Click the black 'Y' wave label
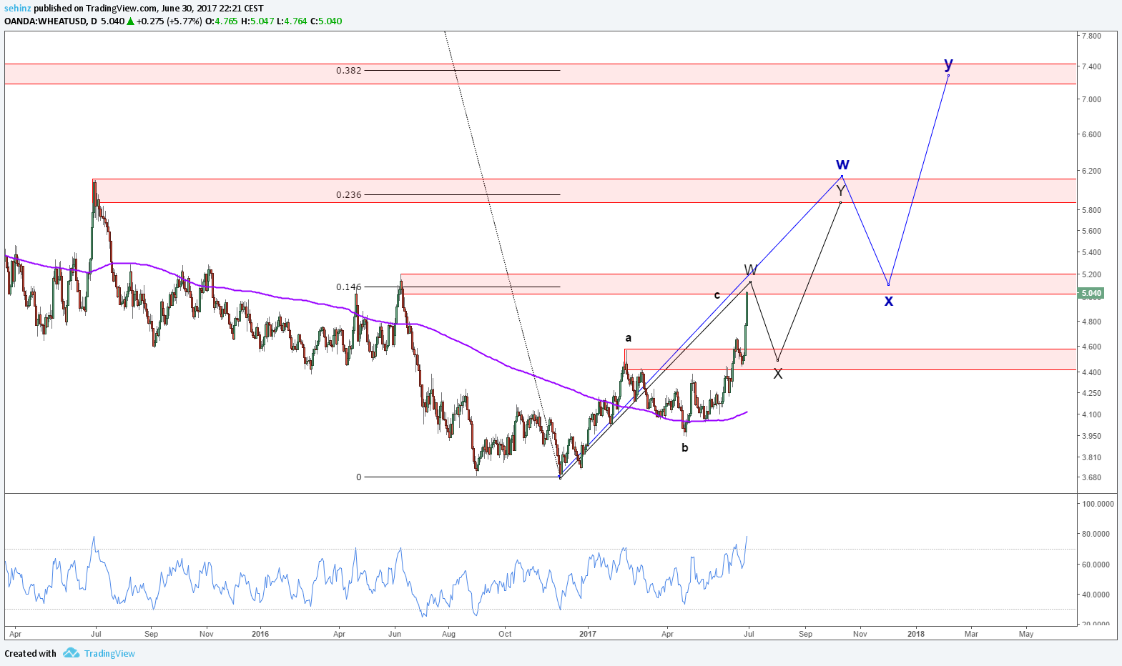Viewport: 1122px width, 666px height. pyautogui.click(x=841, y=191)
